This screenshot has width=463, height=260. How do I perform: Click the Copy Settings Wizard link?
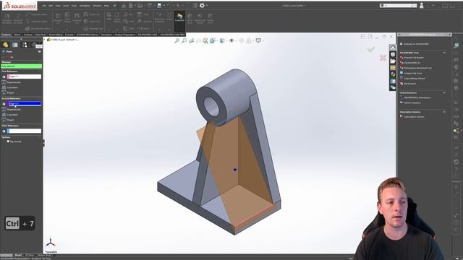tap(415, 79)
